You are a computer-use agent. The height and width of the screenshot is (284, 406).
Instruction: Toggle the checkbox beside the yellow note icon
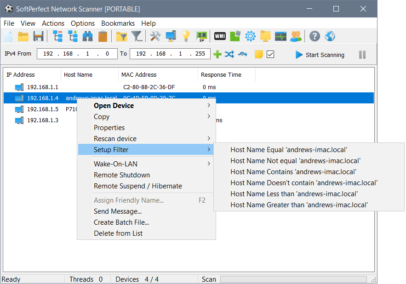point(270,54)
